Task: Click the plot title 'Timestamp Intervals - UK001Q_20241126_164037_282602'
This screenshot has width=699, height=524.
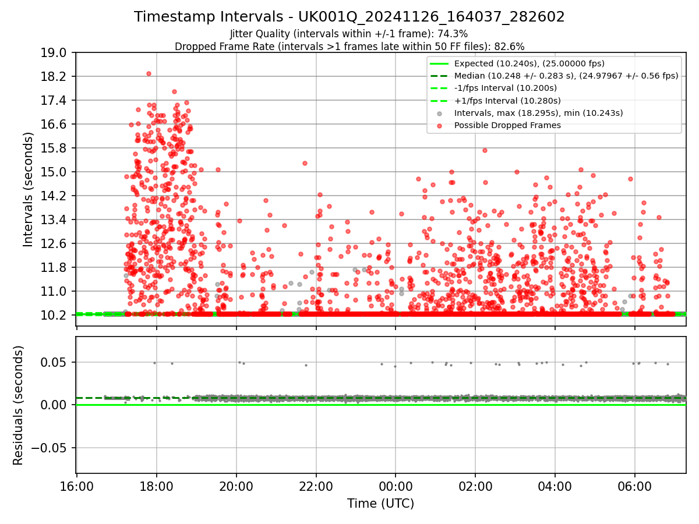Action: pos(349,17)
